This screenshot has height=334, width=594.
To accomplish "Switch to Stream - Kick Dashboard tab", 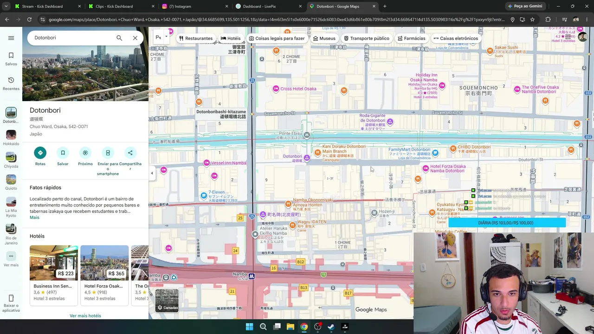I will click(x=47, y=6).
